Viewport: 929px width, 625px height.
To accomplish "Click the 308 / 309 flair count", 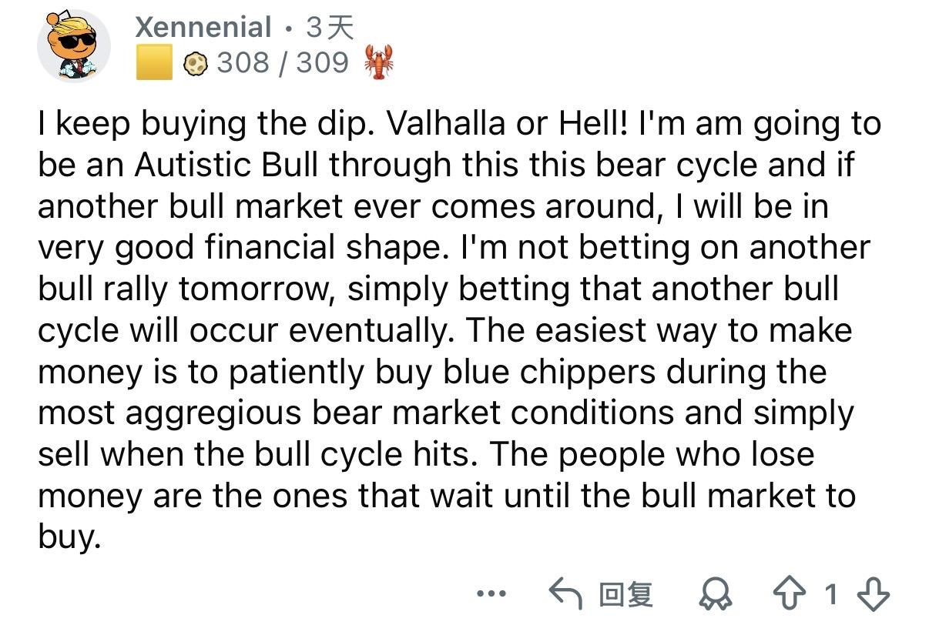I will [283, 62].
